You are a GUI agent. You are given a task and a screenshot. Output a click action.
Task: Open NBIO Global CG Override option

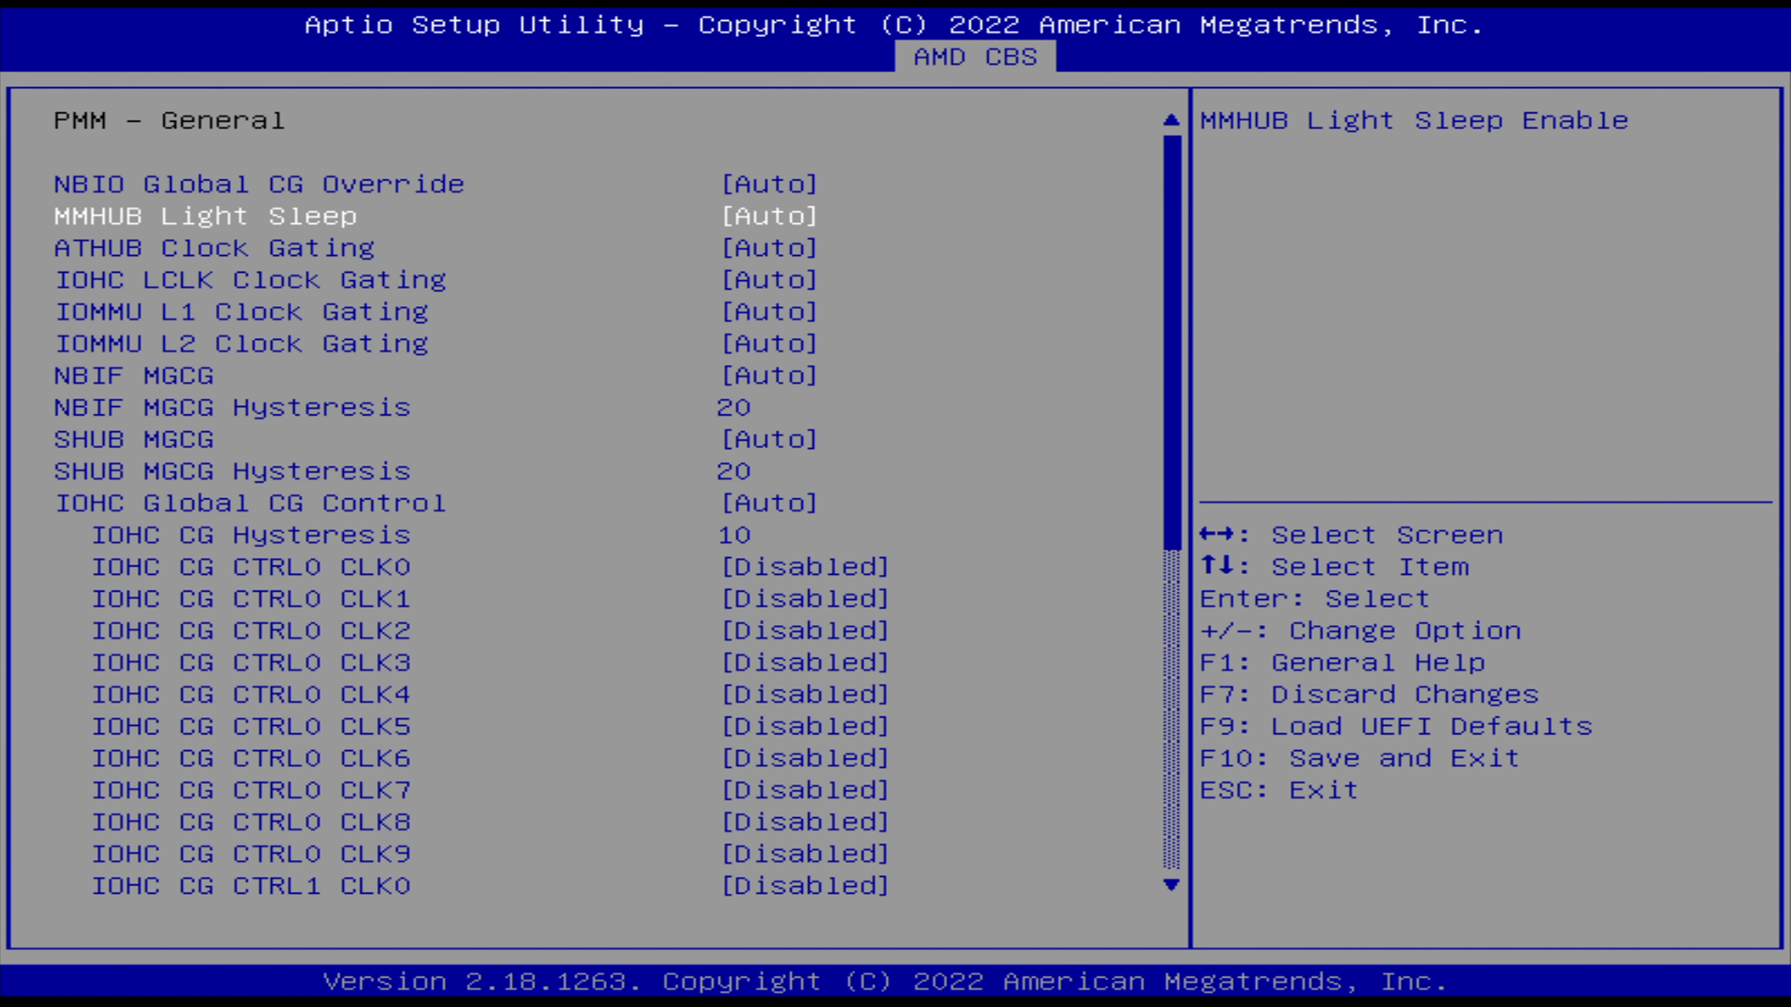(769, 184)
